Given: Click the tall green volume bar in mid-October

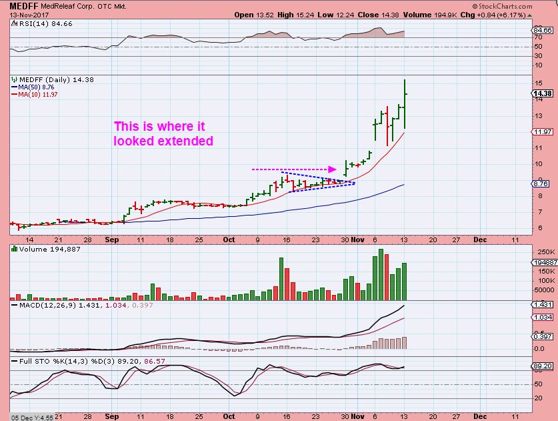Looking at the screenshot, I should click(281, 279).
